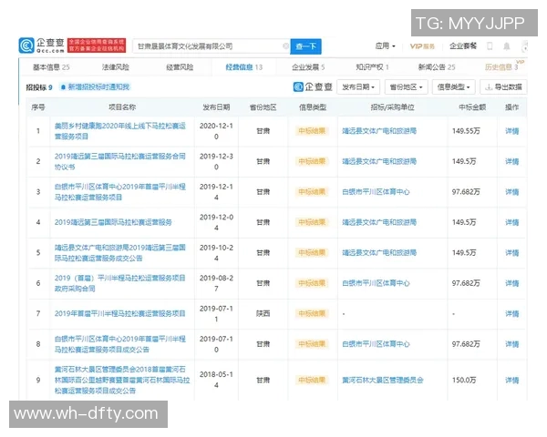This screenshot has width=547, height=437.
Task: Switch to 新闻公告 tab
Action: (x=437, y=66)
